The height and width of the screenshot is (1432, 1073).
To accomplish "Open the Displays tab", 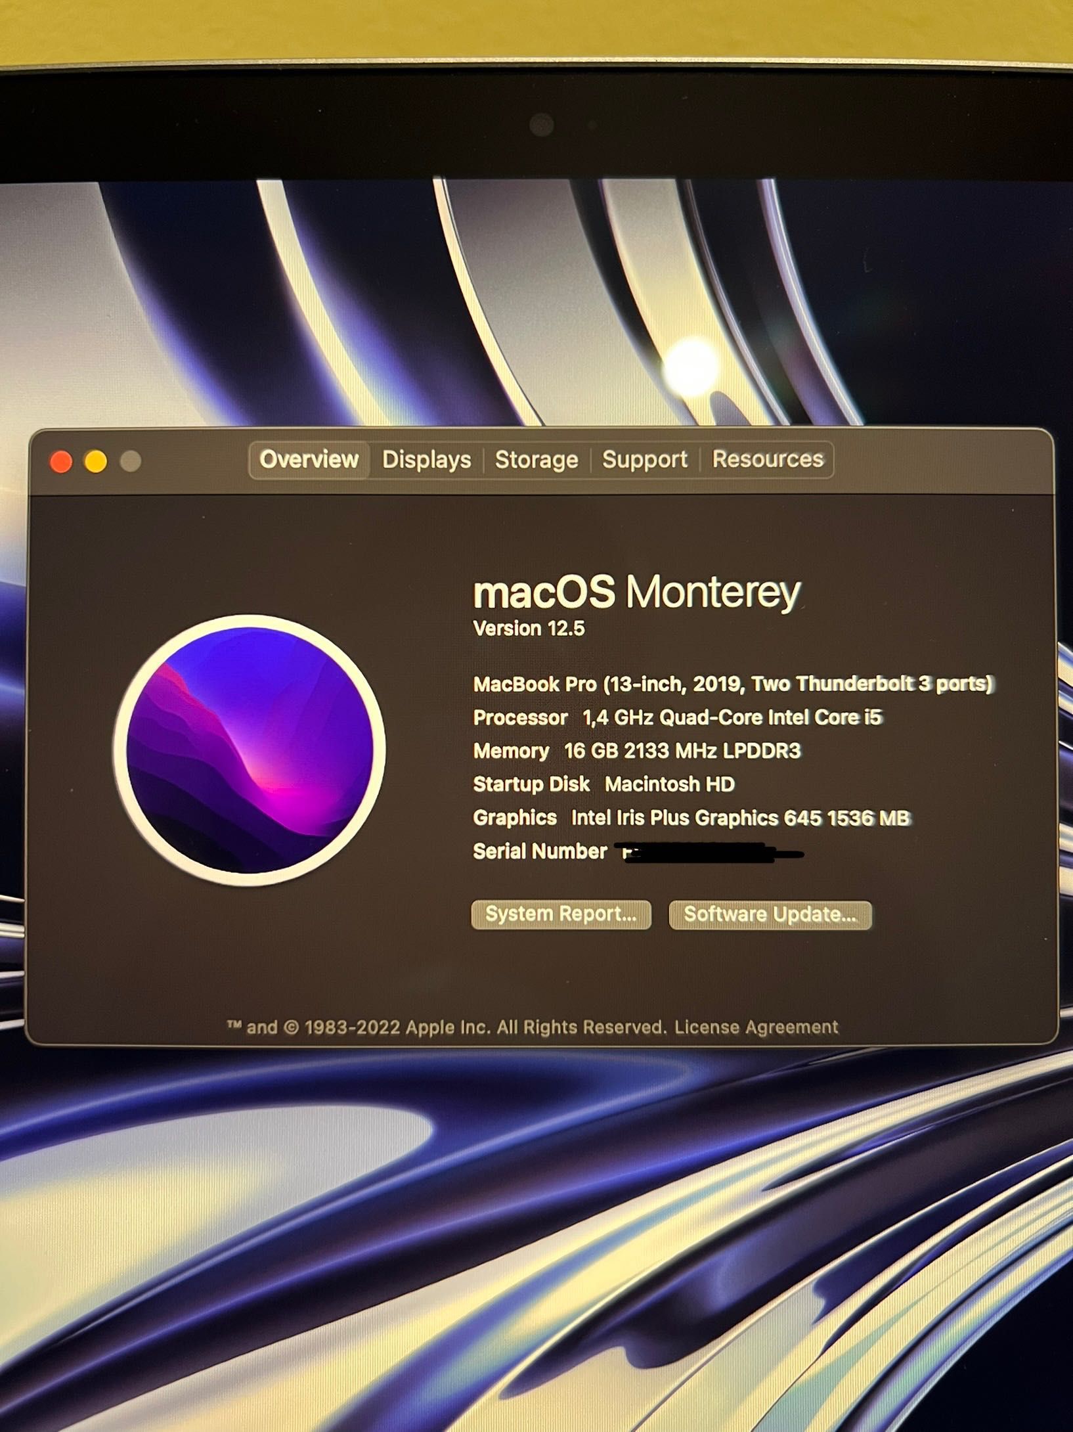I will pyautogui.click(x=426, y=460).
